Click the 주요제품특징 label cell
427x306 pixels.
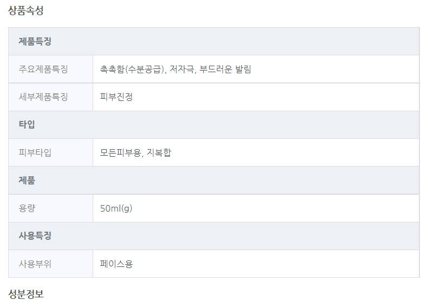[43, 69]
